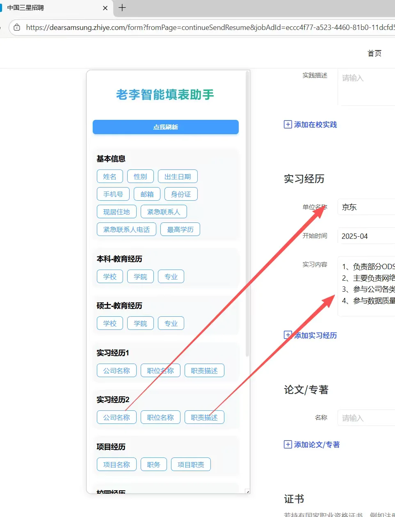The height and width of the screenshot is (517, 395).
Task: Click the site lock icon in address bar
Action: (17, 27)
